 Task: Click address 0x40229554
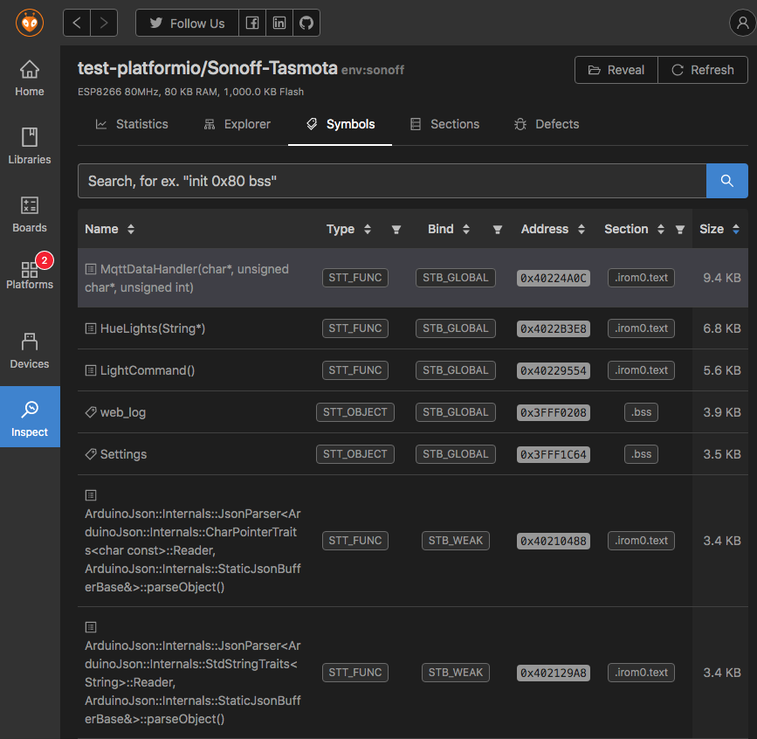pyautogui.click(x=554, y=371)
